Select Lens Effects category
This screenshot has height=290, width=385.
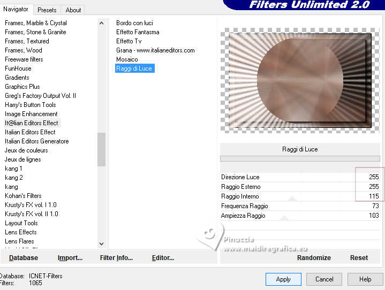click(x=21, y=232)
